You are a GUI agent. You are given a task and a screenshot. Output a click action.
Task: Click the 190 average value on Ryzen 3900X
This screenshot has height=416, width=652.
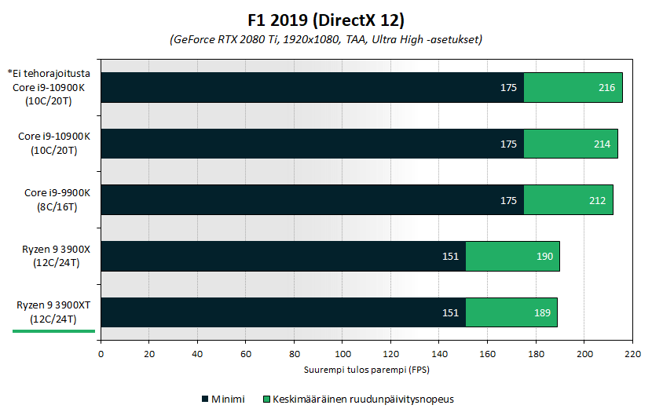point(544,257)
